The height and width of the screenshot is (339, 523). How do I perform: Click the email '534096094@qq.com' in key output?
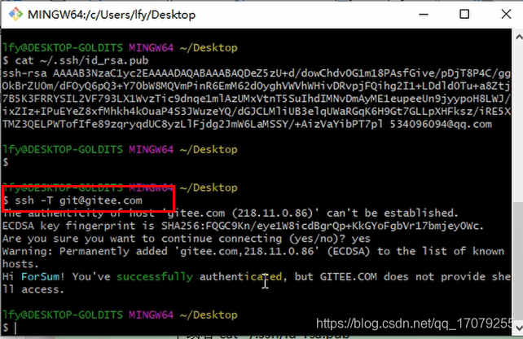tap(441, 124)
